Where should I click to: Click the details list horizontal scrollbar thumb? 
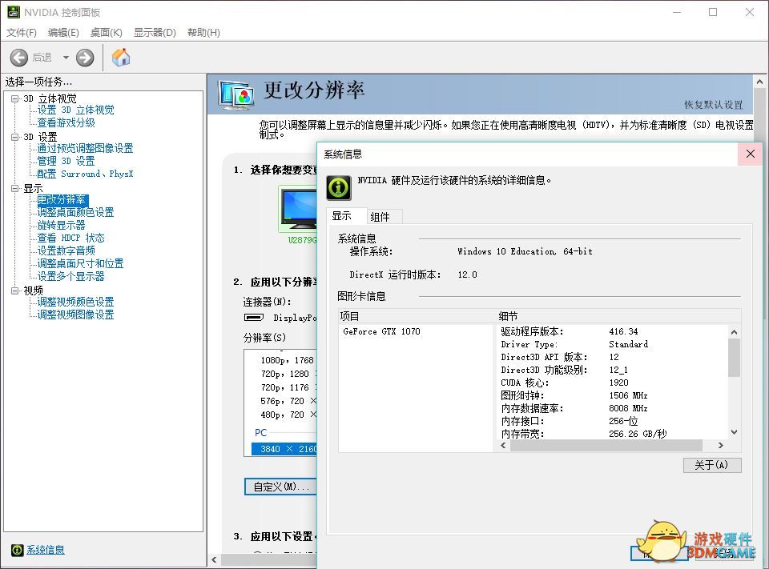tap(606, 446)
